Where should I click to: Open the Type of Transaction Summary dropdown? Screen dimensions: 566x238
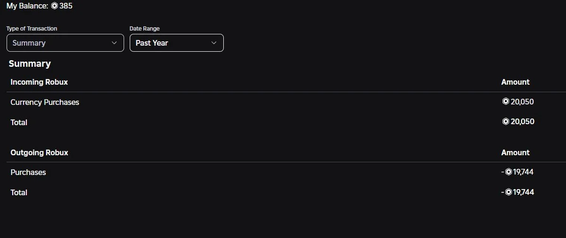[65, 43]
